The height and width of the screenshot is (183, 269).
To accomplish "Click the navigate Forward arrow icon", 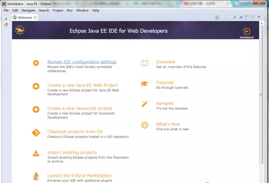I will pos(229,17).
